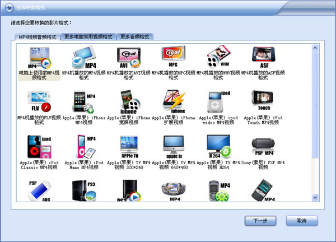
Task: Select the FLV video format icon
Action: pos(39,102)
